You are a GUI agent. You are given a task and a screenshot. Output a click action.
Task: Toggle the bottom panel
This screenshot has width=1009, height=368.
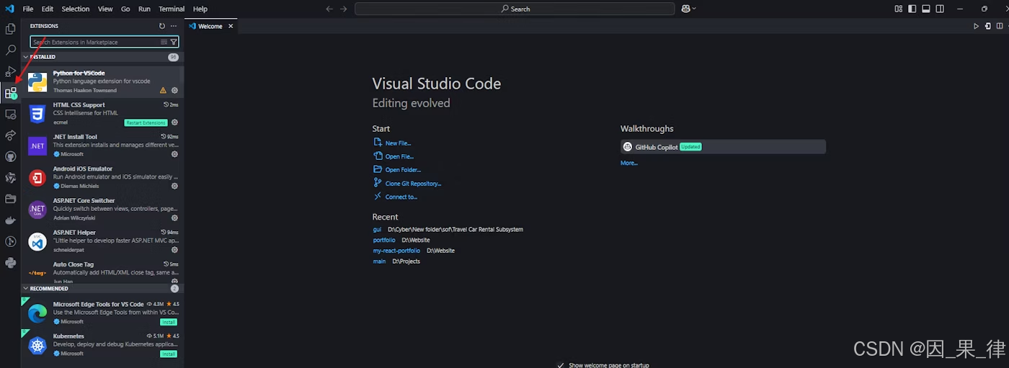click(927, 9)
